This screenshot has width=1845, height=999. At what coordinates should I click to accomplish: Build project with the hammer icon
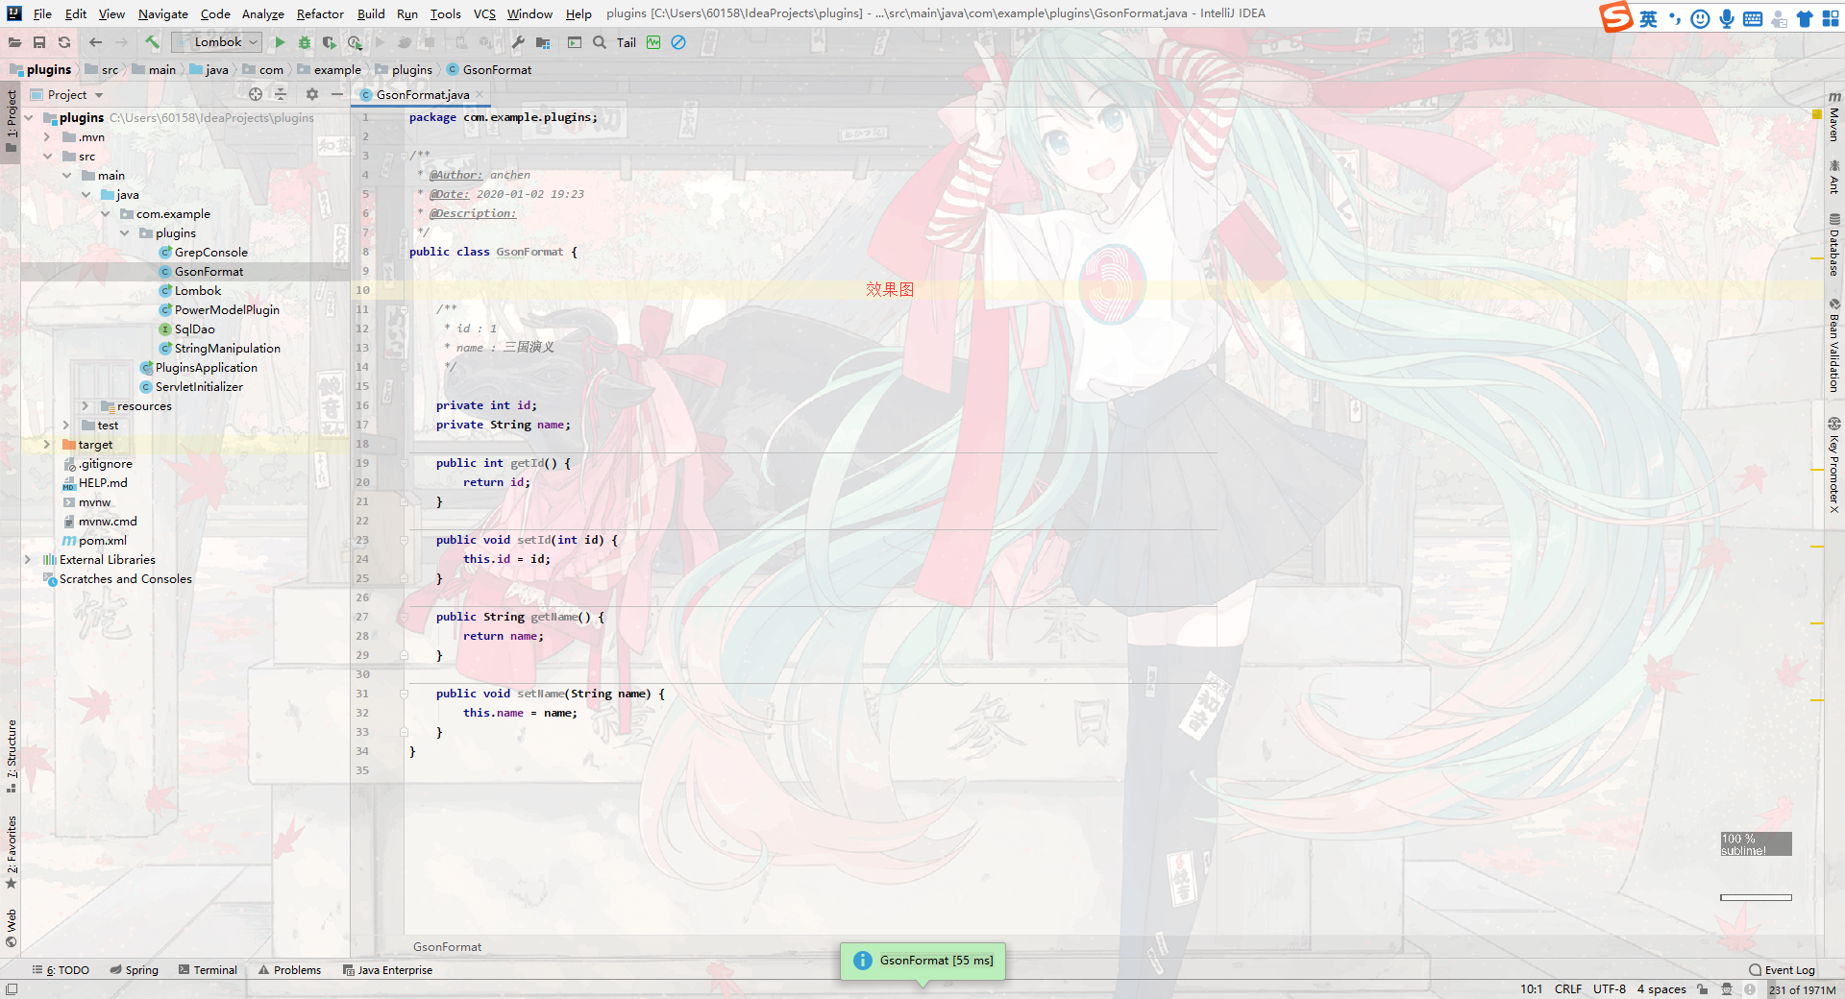pos(152,42)
